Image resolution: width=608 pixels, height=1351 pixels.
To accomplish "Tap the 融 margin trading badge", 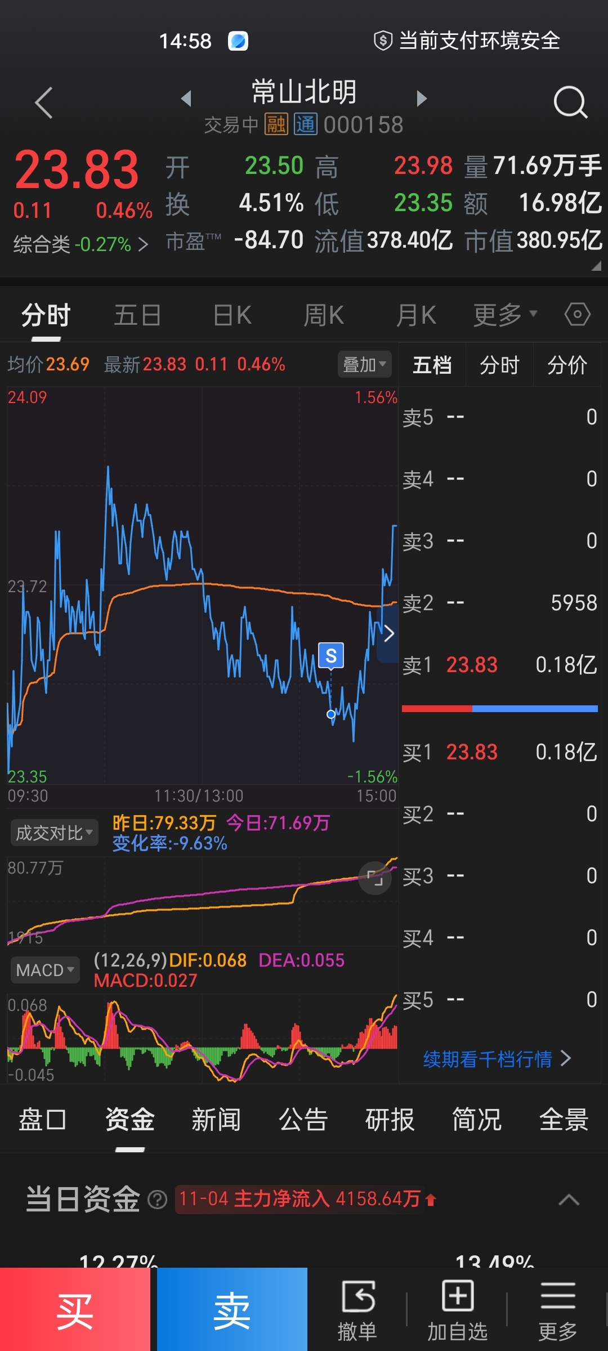I will 276,124.
